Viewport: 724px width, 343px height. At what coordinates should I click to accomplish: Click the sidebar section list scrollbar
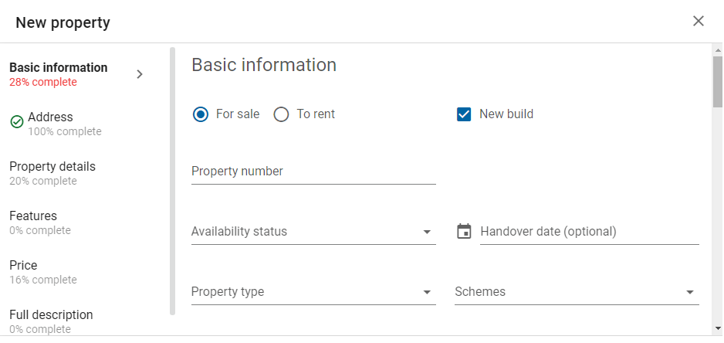tap(173, 181)
